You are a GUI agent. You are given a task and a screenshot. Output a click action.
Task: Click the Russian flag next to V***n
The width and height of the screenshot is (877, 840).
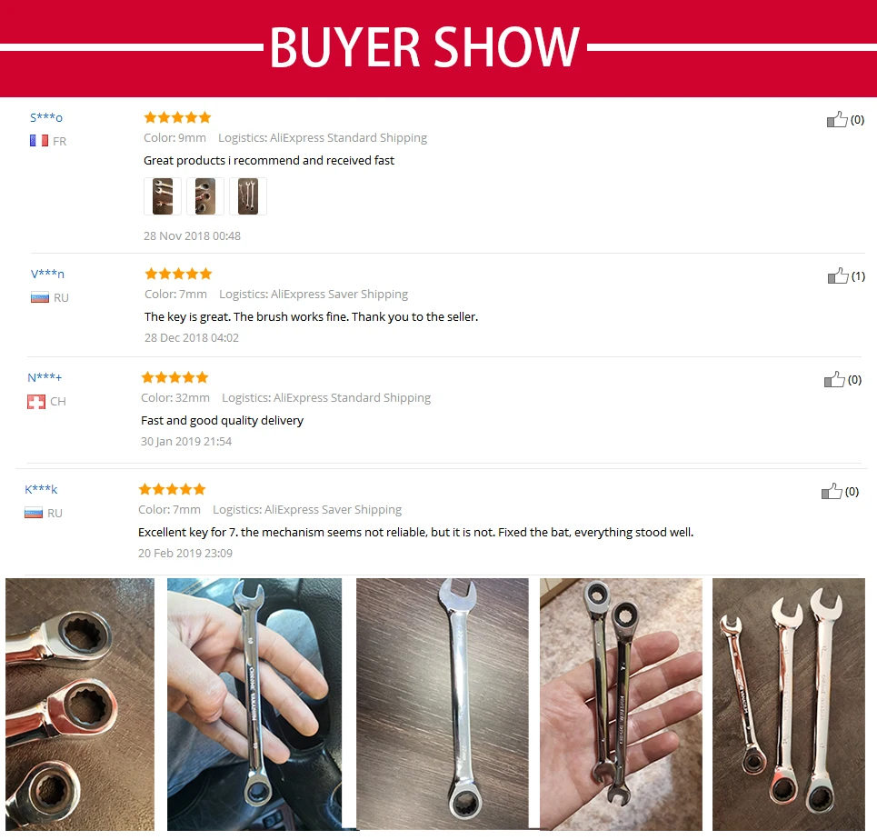[40, 297]
